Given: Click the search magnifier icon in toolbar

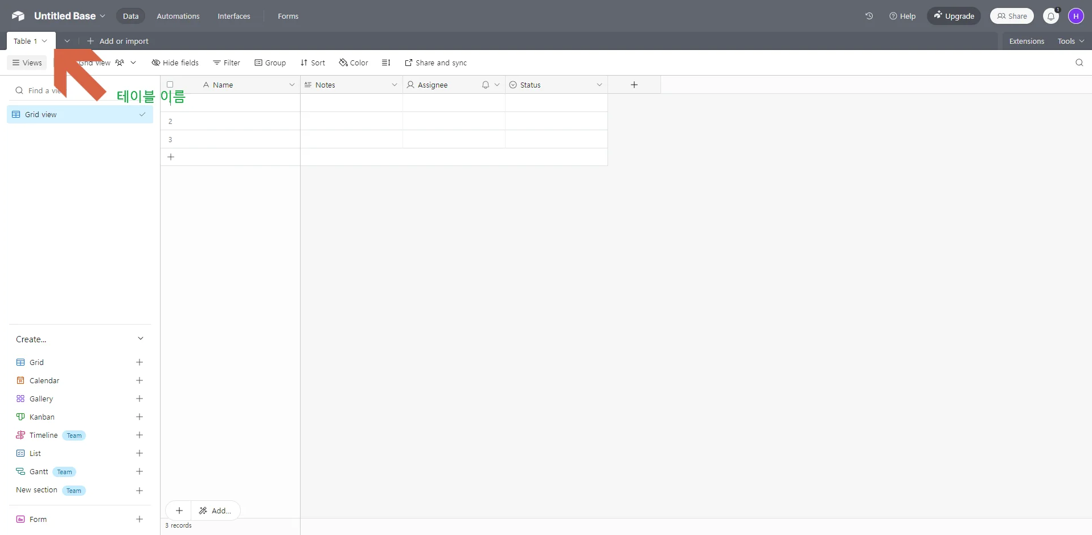Looking at the screenshot, I should [1079, 63].
